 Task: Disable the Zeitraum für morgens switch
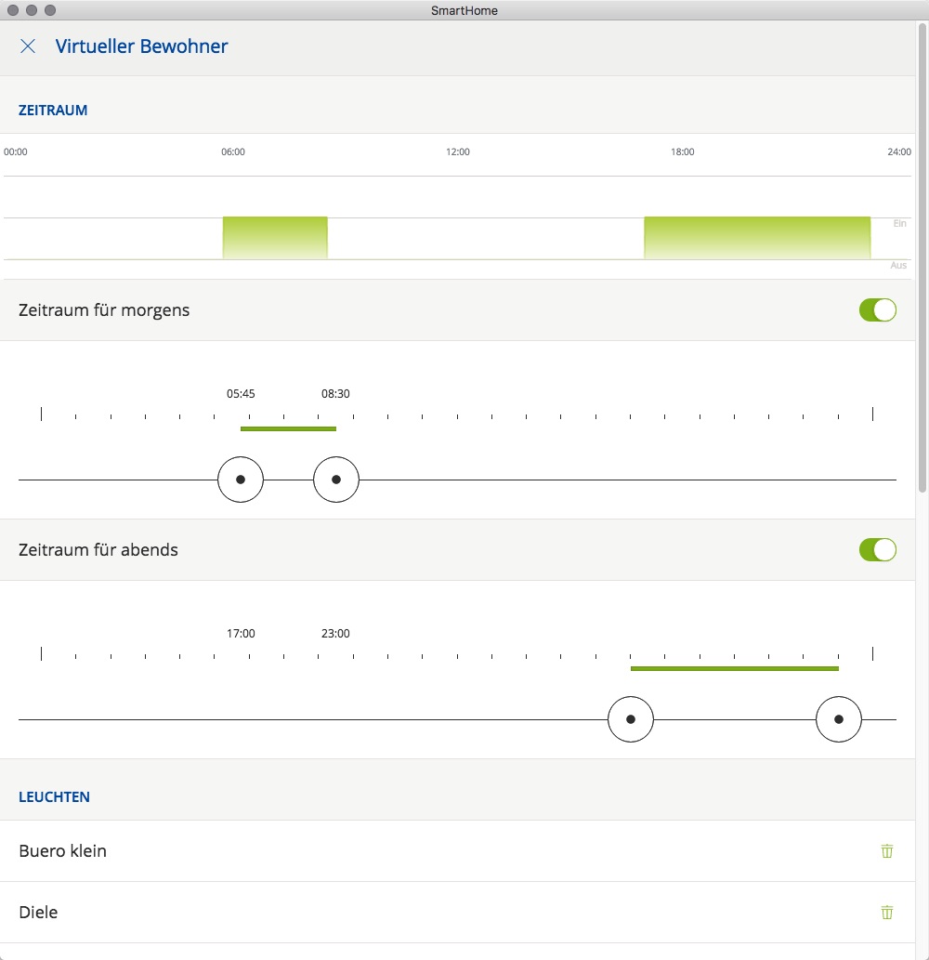pyautogui.click(x=877, y=309)
